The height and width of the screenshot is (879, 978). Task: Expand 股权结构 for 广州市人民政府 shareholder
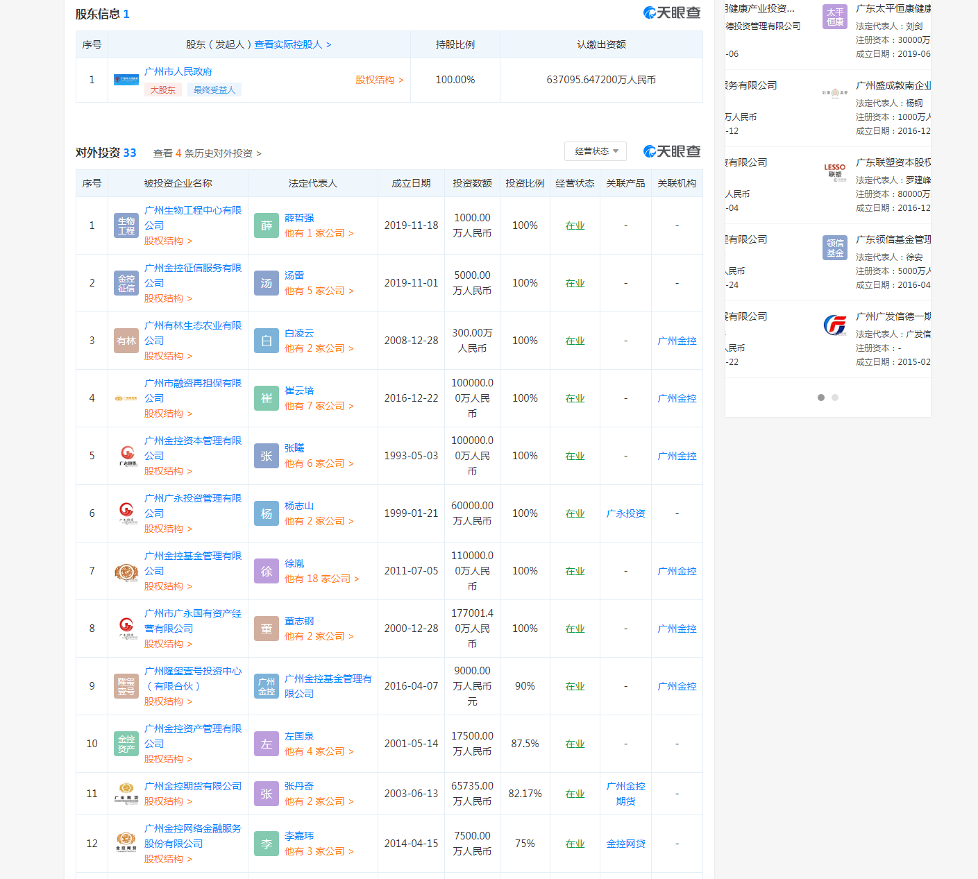click(380, 80)
